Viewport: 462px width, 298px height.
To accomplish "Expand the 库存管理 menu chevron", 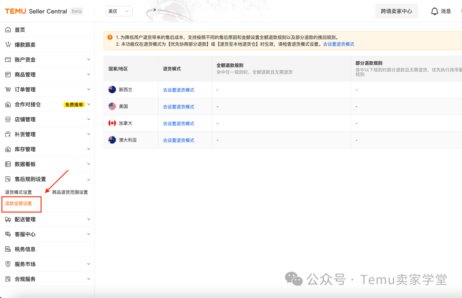I will click(x=89, y=149).
